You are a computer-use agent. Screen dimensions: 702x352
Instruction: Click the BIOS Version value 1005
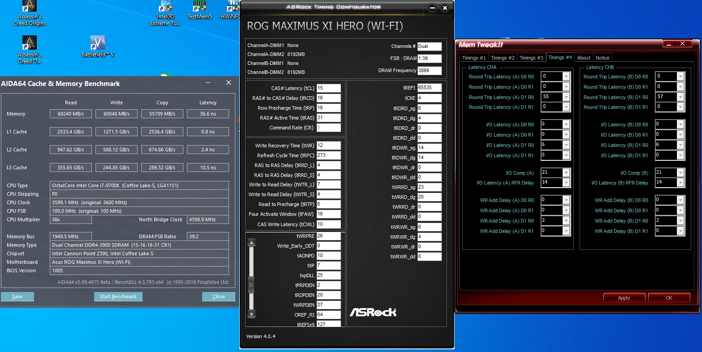tap(140, 270)
